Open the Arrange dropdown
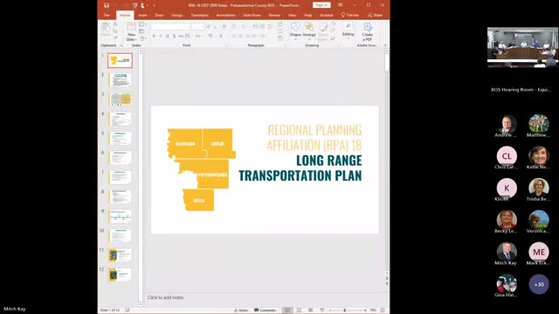Viewport: 559px width, 314px height. pyautogui.click(x=309, y=31)
